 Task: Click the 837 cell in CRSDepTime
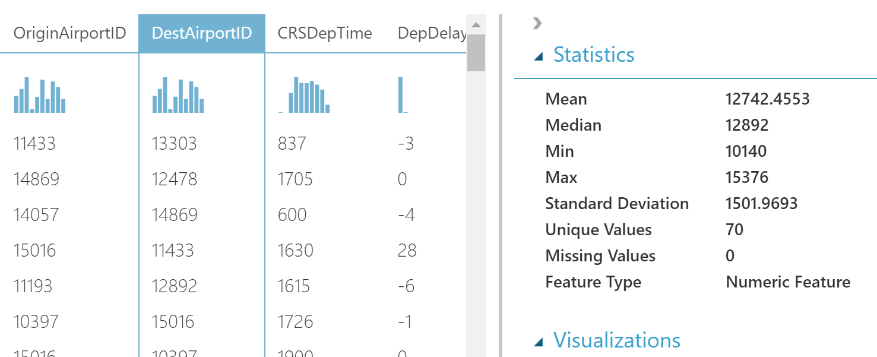coord(292,144)
